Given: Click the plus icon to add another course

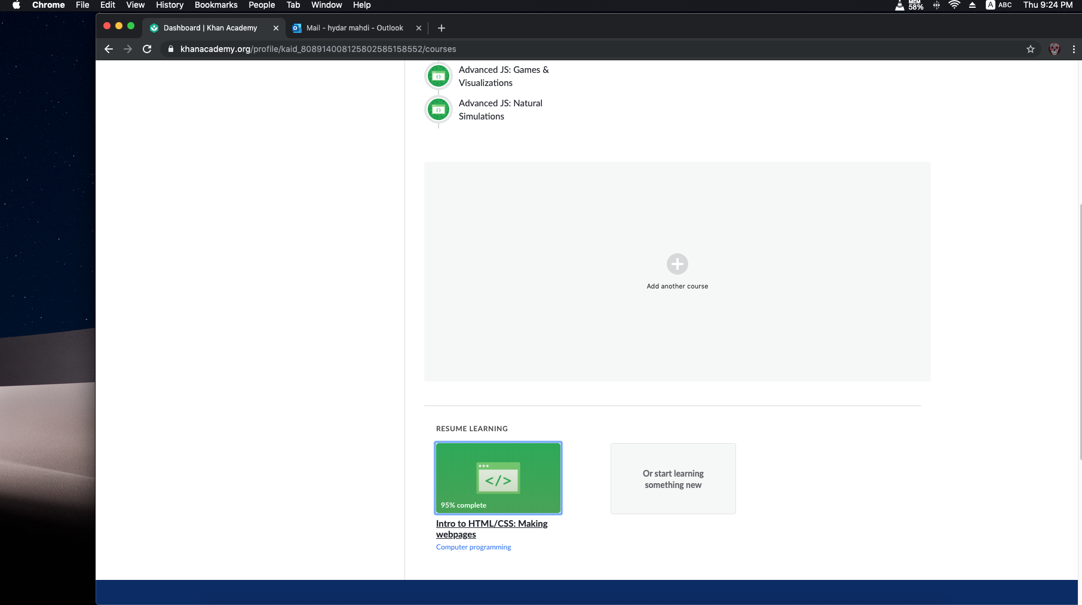Looking at the screenshot, I should point(678,264).
